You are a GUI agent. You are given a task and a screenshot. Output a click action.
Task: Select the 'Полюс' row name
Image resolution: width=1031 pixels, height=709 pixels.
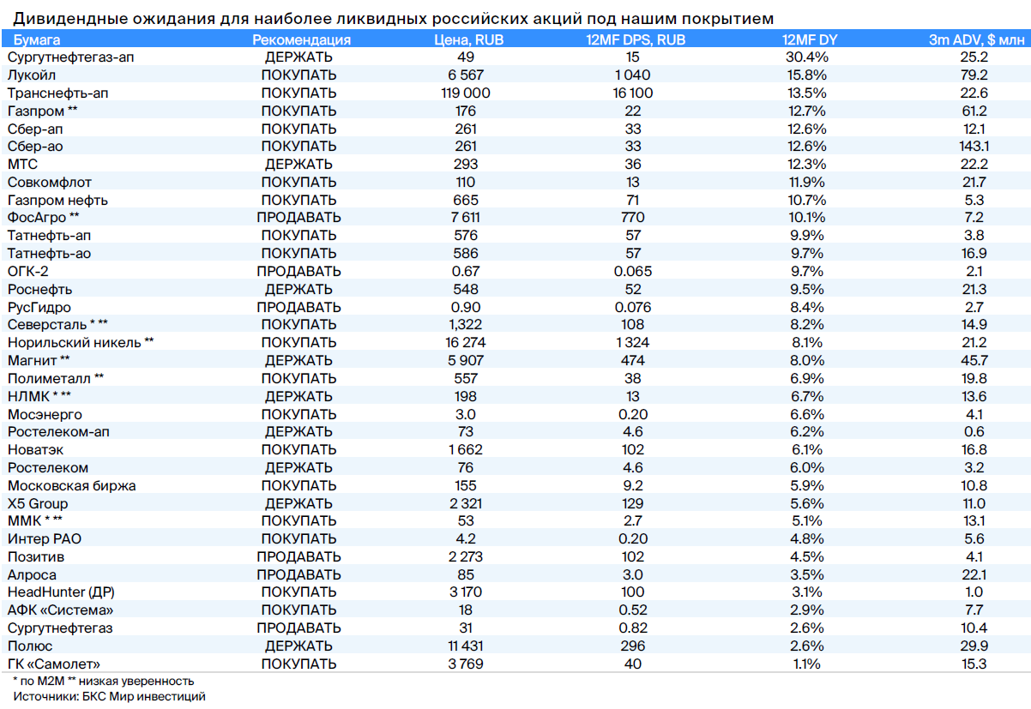pyautogui.click(x=30, y=646)
